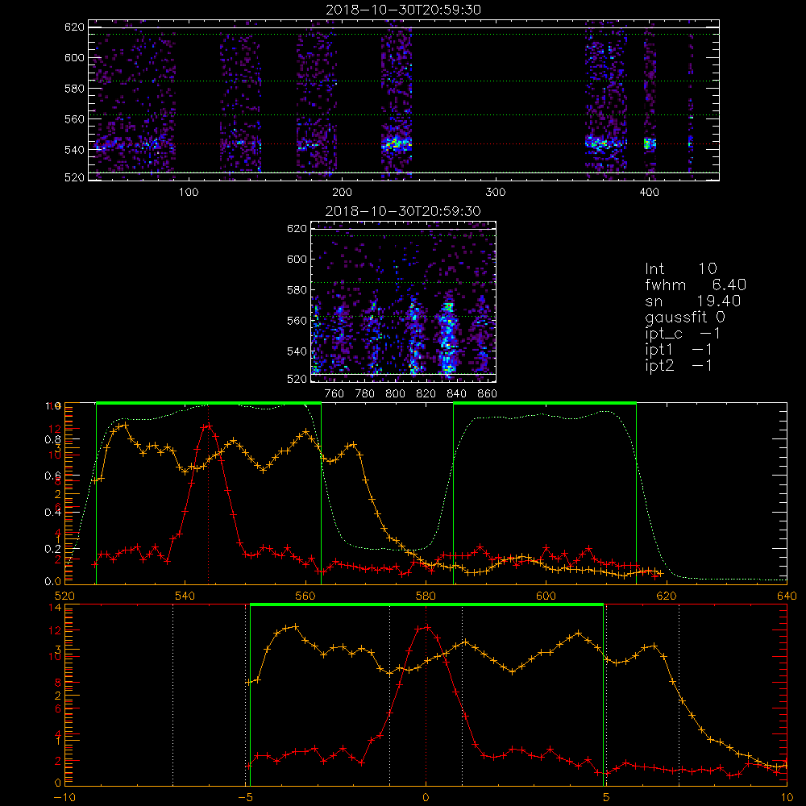Select the 'ipt2 -1' parameter line

point(679,365)
